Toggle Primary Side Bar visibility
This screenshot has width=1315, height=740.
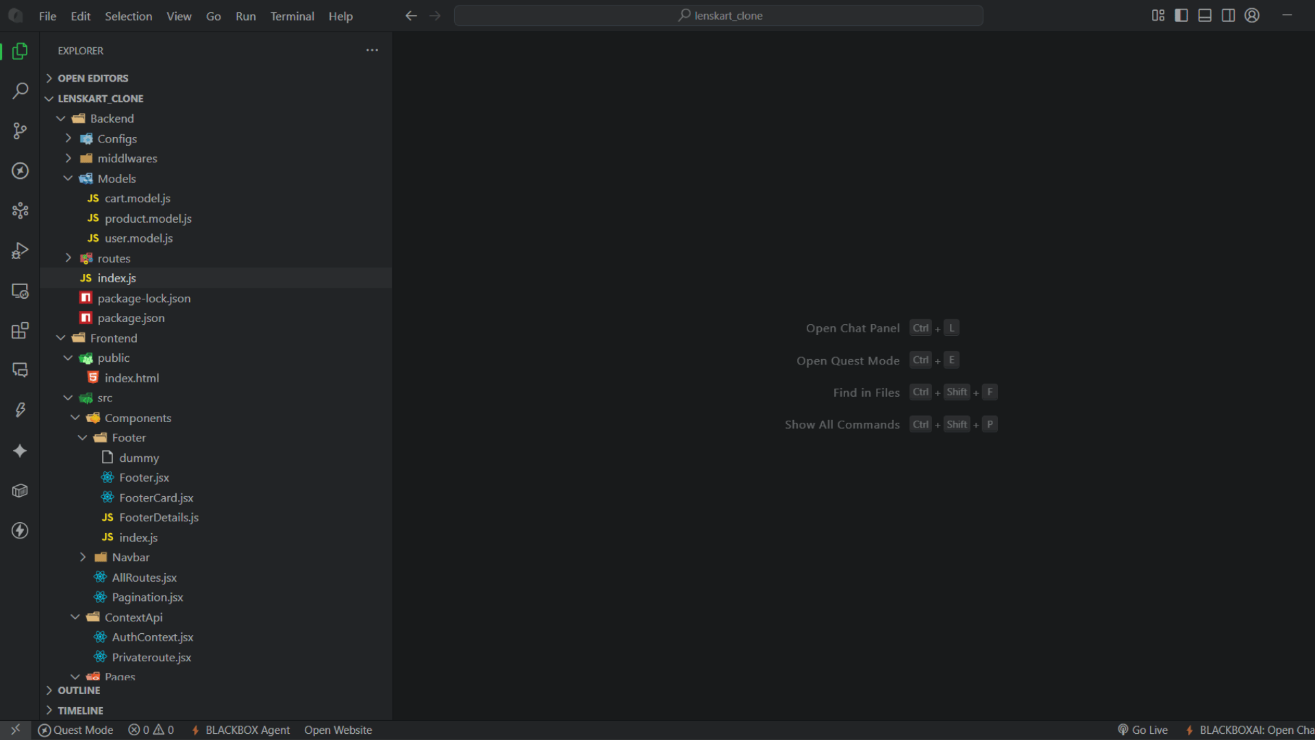point(1181,15)
